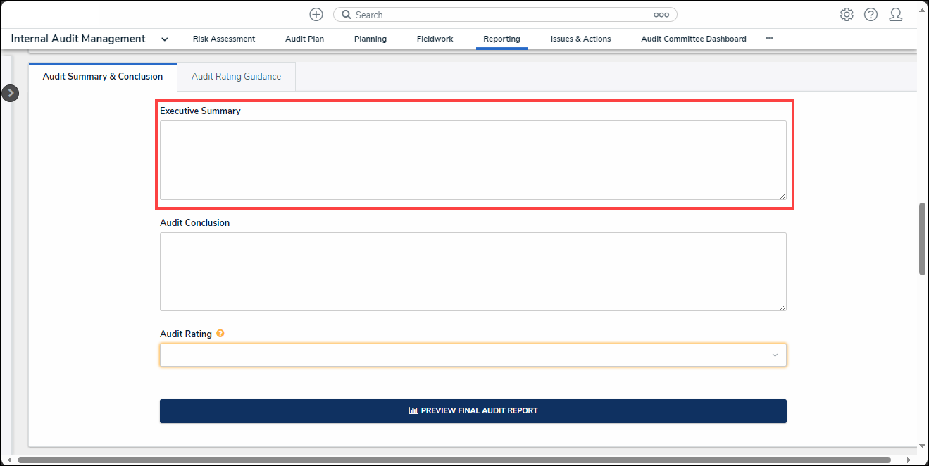Select the Reporting tab
Viewport: 929px width, 466px height.
click(501, 39)
